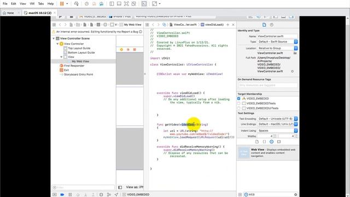Open the Help menu
Image resolution: width=350 pixels, height=197 pixels.
click(51, 4)
